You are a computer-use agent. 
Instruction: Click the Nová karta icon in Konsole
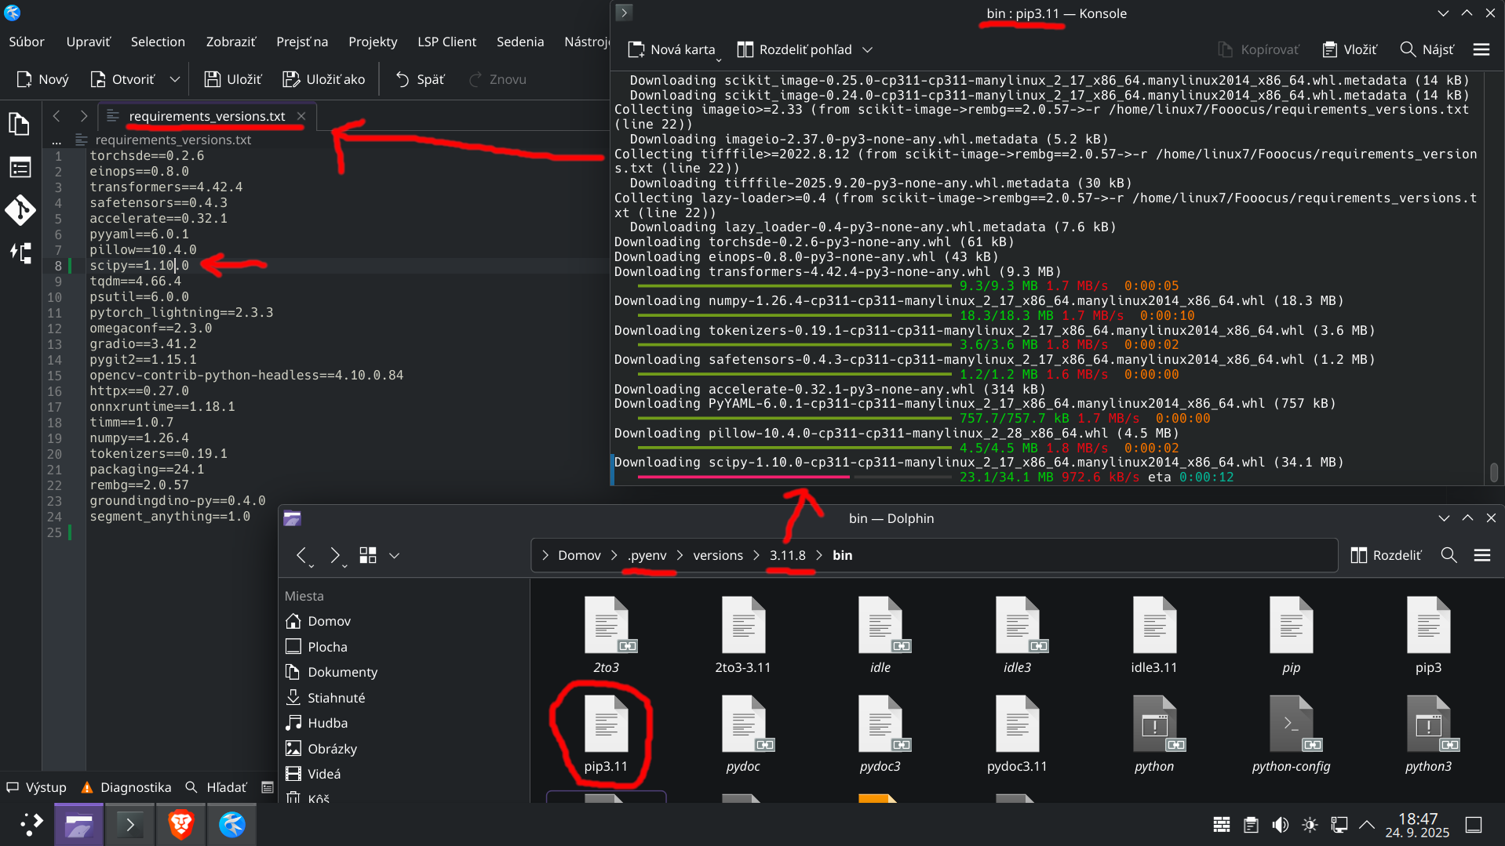pos(636,49)
